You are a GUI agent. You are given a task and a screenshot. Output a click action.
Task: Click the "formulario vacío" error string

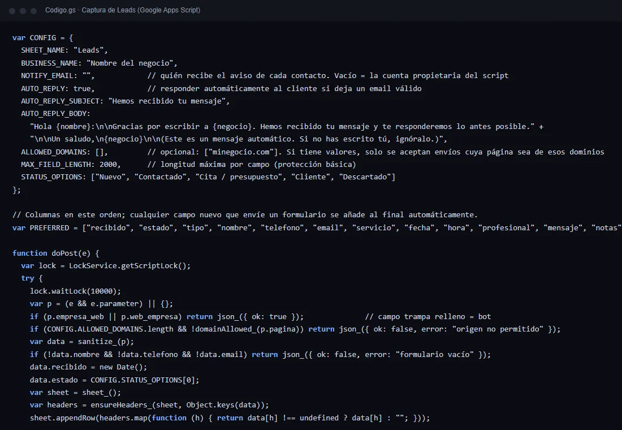pos(435,354)
